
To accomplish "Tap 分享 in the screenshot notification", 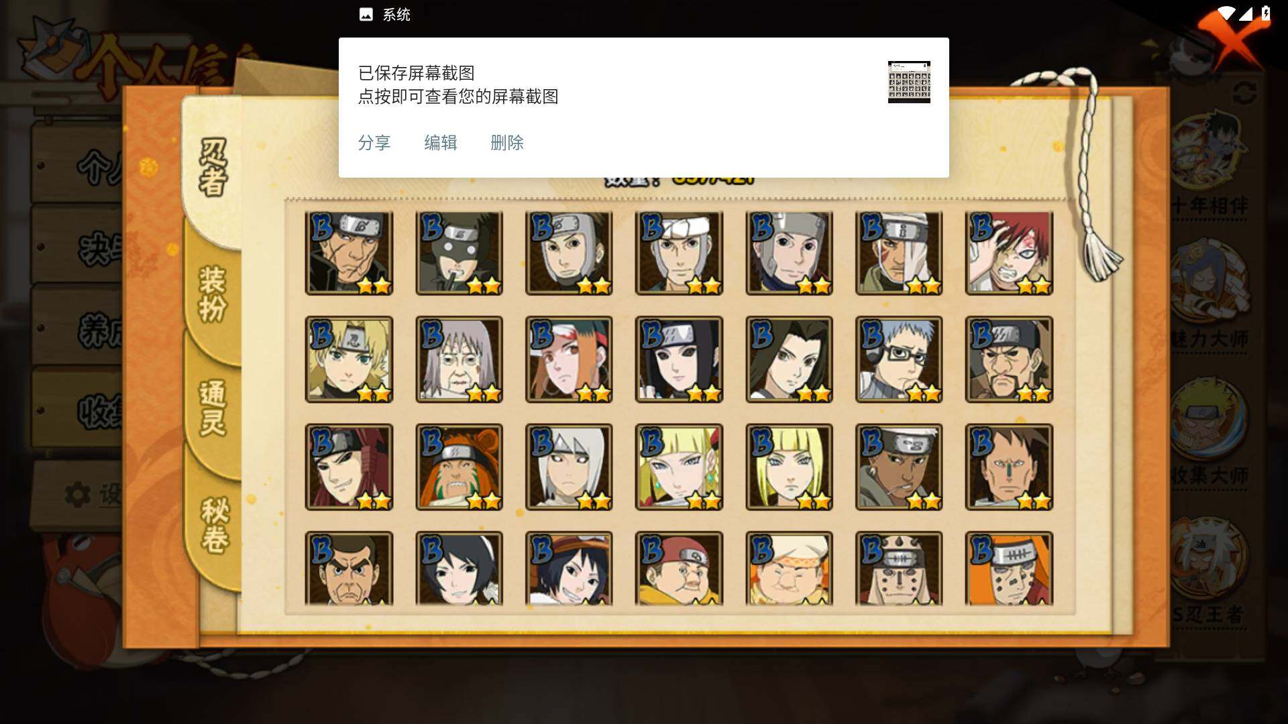I will (374, 143).
